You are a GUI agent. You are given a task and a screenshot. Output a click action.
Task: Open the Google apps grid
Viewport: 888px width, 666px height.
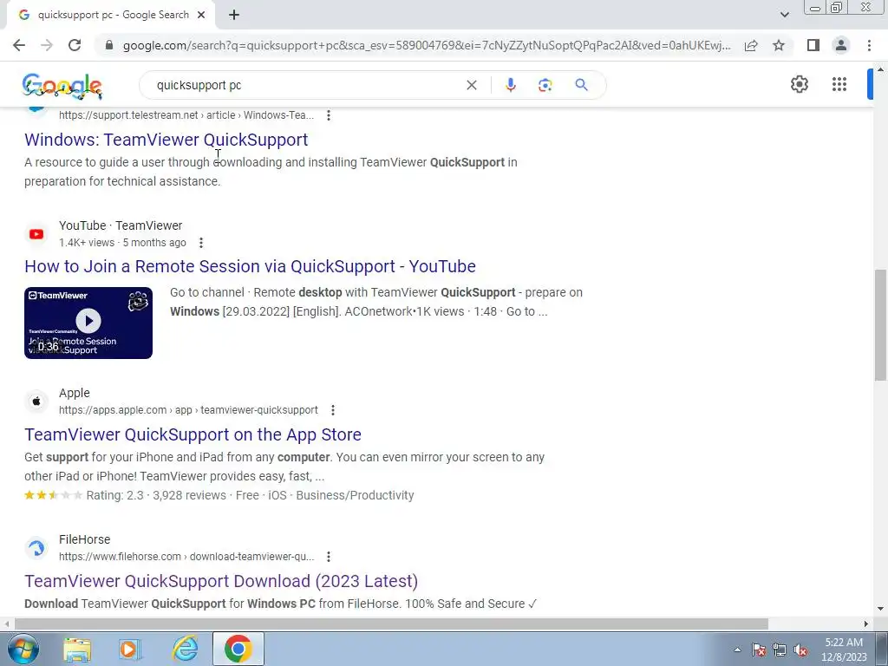(x=839, y=84)
